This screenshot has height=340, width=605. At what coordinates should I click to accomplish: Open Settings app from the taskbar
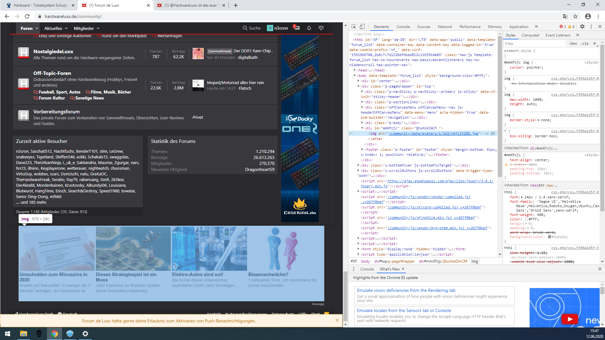(x=85, y=334)
